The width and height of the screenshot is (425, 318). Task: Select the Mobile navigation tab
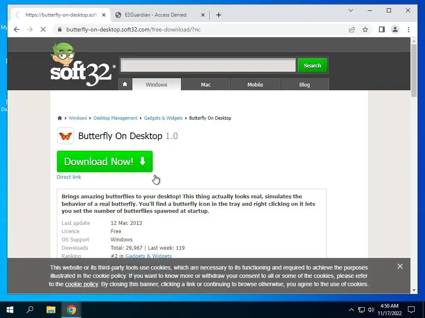(255, 84)
